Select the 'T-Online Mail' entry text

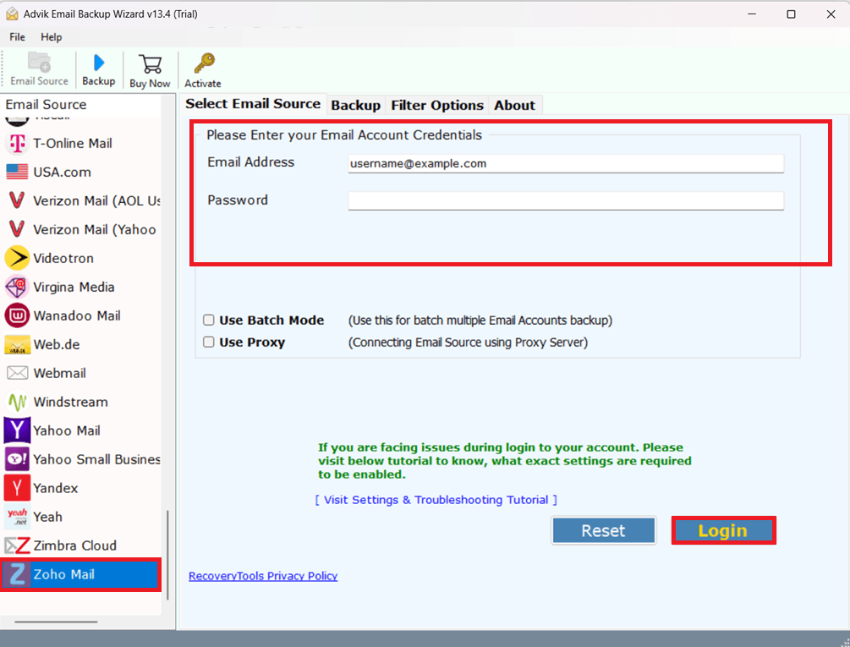tap(73, 144)
